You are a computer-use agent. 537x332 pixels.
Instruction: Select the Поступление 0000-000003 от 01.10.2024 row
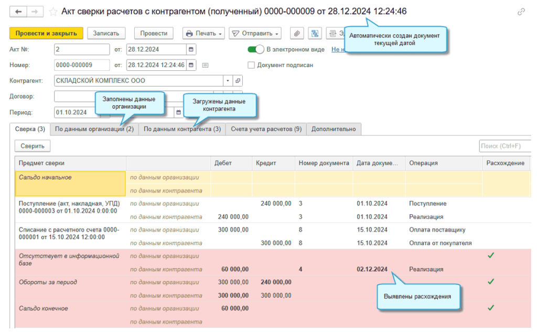(x=273, y=210)
